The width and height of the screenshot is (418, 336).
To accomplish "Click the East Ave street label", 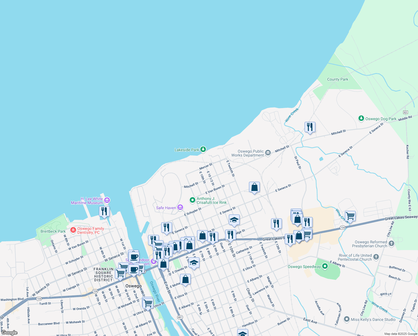I will 310,321.
